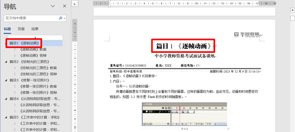Screen dimensions: 295x132
Task: Click the search magnifier icon in navigation pane
Action: click(x=61, y=18)
